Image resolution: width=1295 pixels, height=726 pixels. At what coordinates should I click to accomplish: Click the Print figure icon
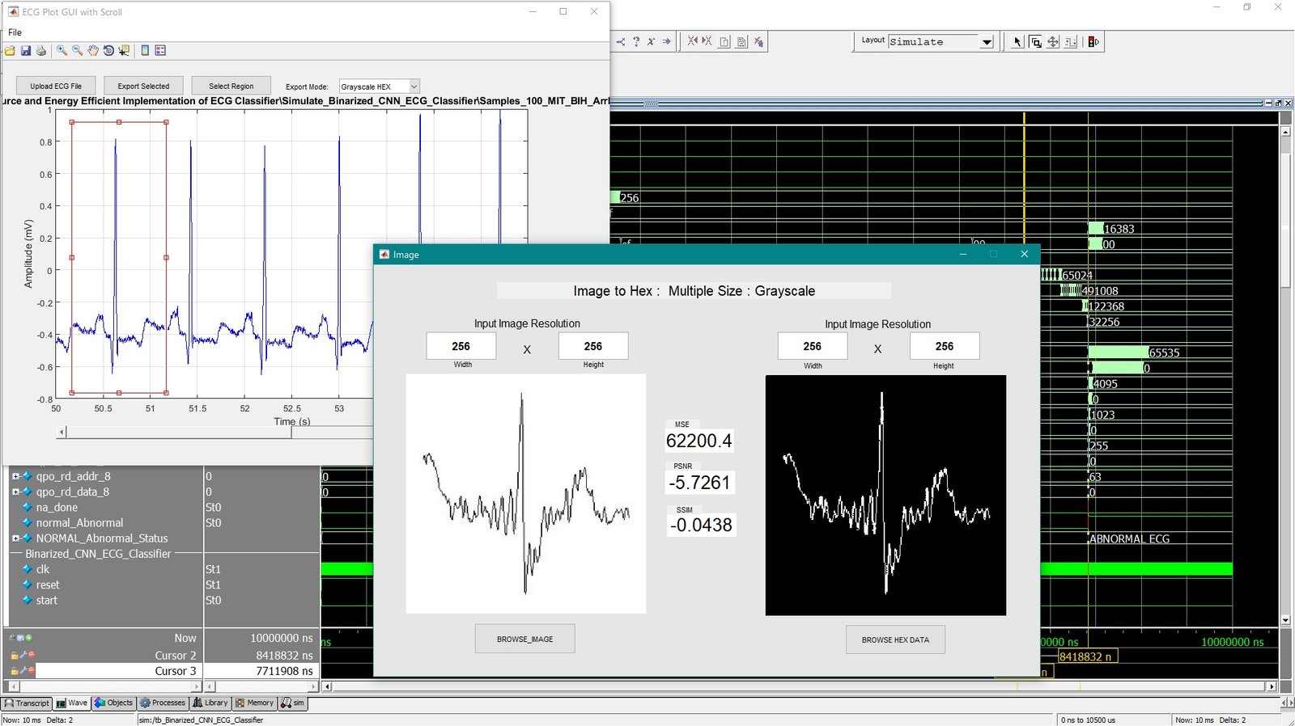(x=41, y=50)
